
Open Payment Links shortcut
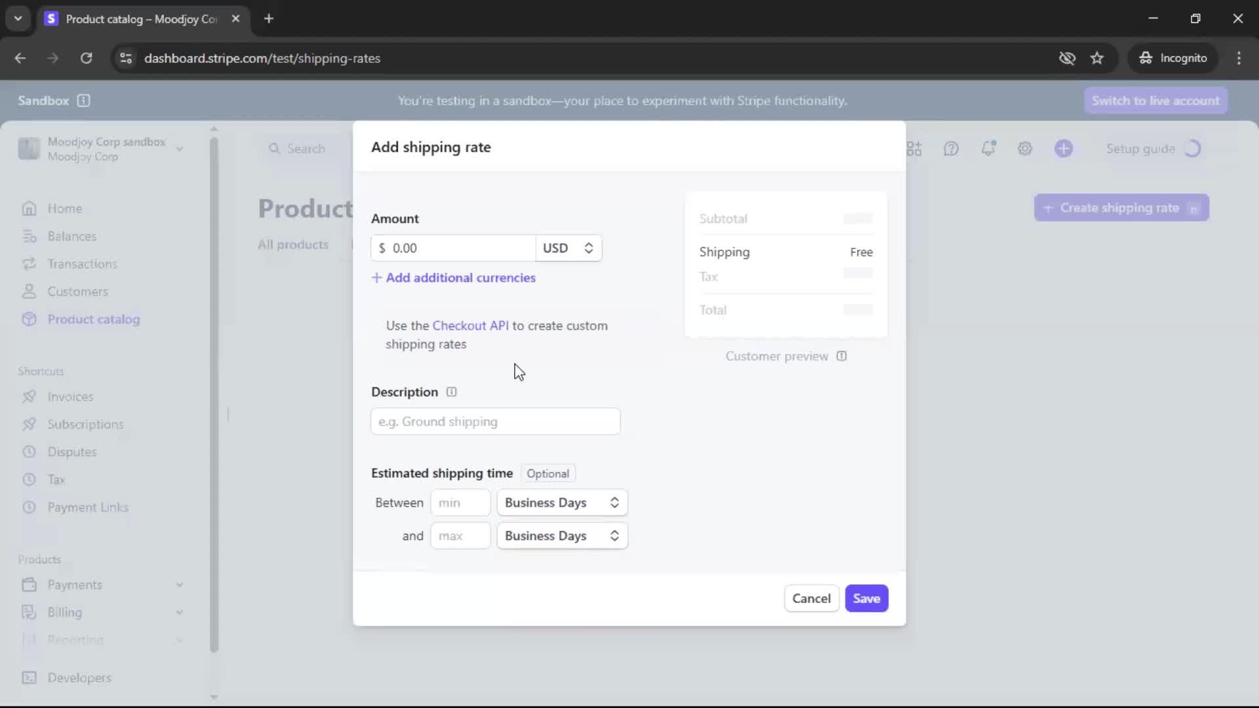pos(88,507)
